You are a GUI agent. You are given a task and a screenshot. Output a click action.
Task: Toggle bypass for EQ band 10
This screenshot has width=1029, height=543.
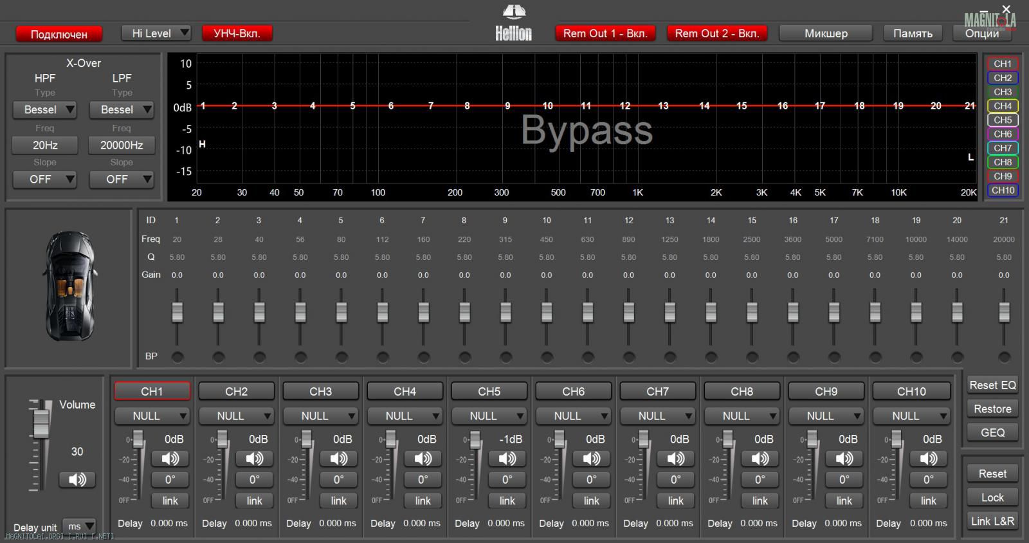click(x=547, y=356)
